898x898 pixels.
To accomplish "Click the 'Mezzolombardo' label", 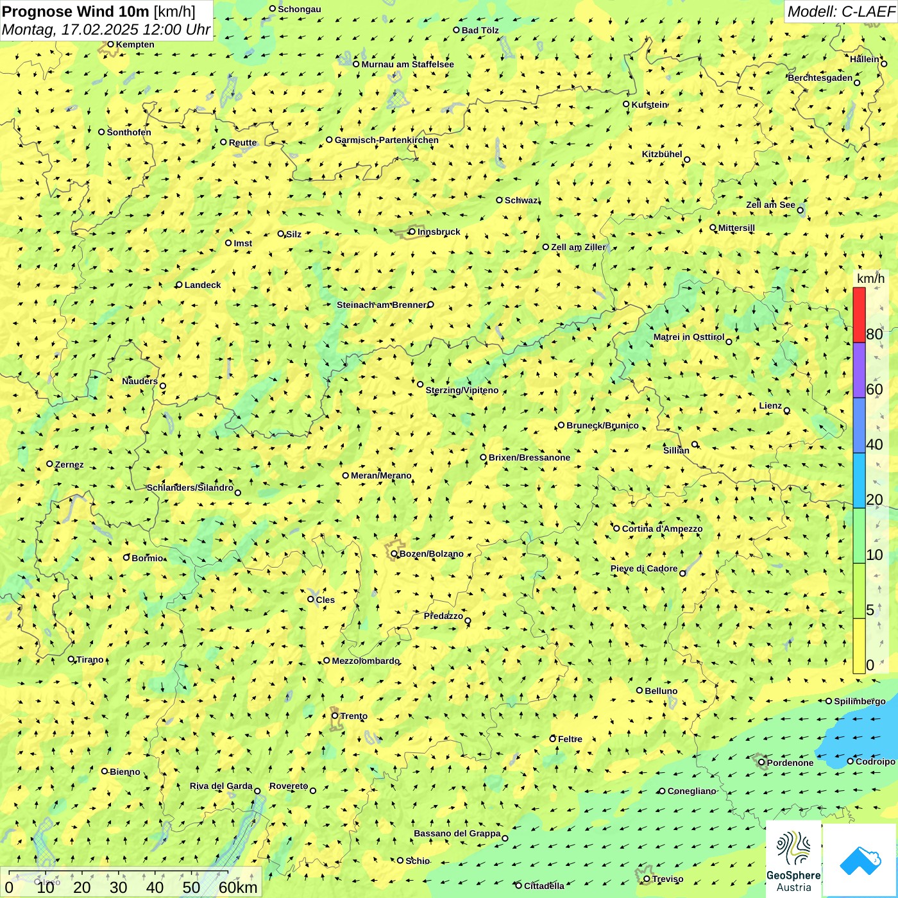I will [x=366, y=661].
